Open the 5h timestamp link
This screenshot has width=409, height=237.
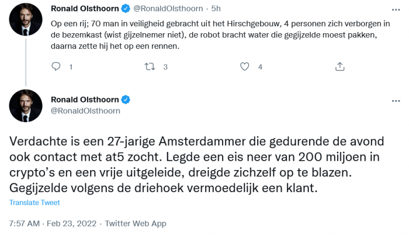tap(216, 9)
